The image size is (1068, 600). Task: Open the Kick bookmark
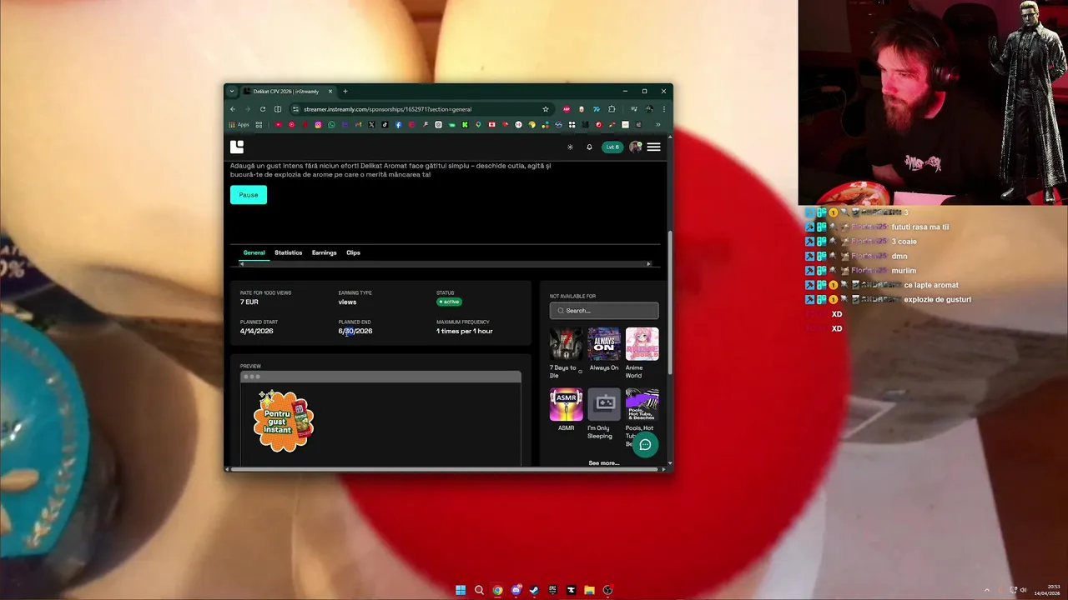pos(465,125)
